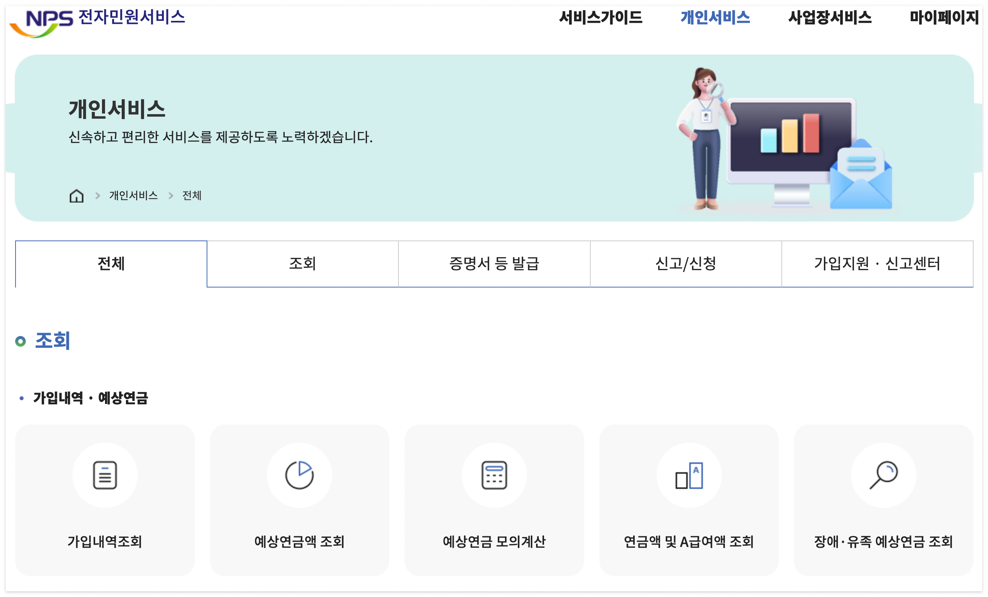Open the 증명서 등 발급 tab
The height and width of the screenshot is (597, 988).
[494, 264]
